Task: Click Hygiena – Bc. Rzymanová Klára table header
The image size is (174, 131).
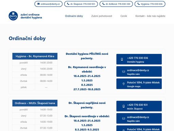Action: (x=35, y=56)
